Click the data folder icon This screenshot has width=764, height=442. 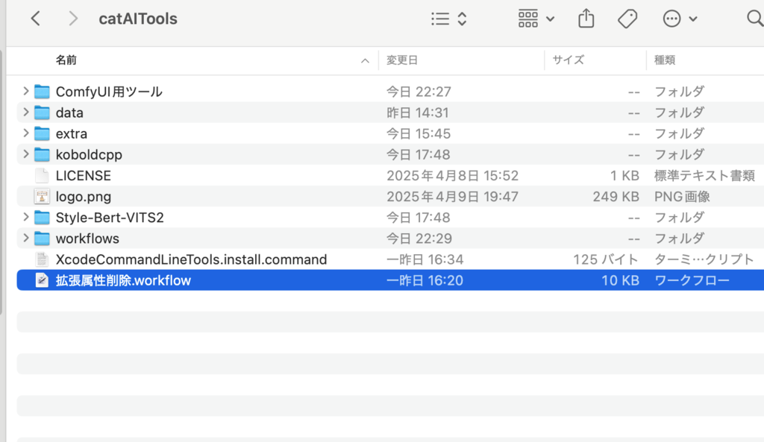pyautogui.click(x=42, y=113)
